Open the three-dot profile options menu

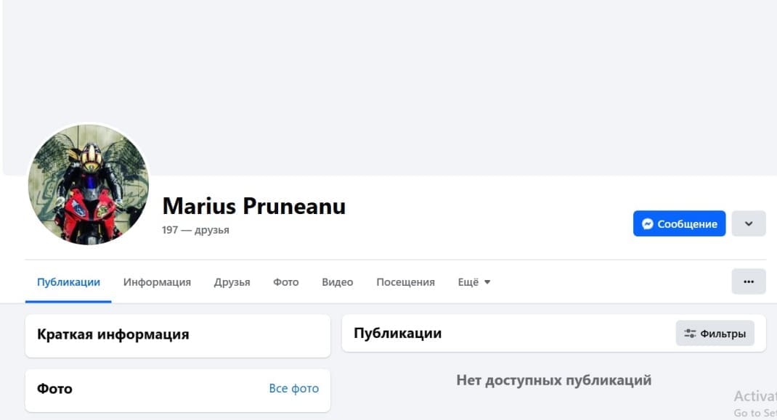[x=748, y=281]
